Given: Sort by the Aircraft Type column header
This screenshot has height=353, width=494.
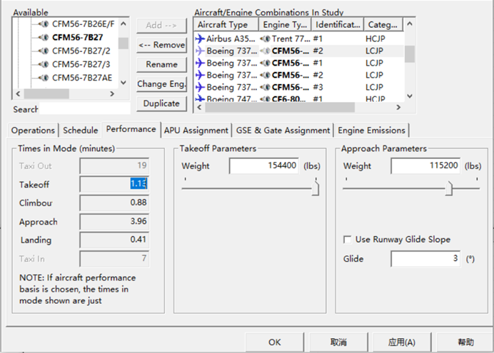Looking at the screenshot, I should click(224, 25).
